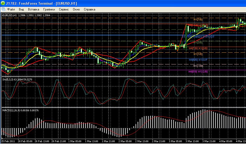Click the FreshForex title bar app icon
Viewport: 246px width, 144px height.
(3, 3)
